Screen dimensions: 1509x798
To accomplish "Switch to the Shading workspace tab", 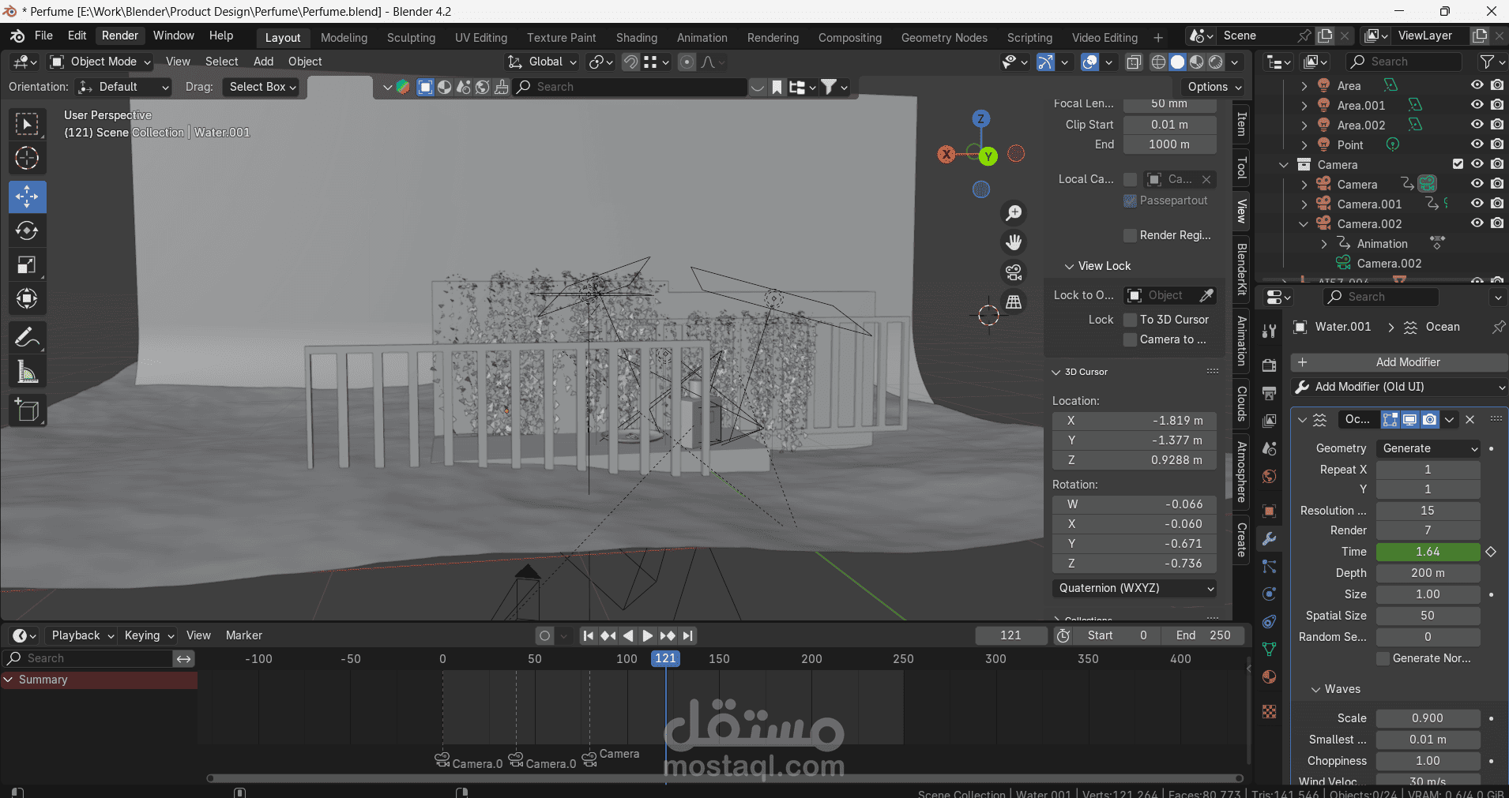I will click(636, 38).
